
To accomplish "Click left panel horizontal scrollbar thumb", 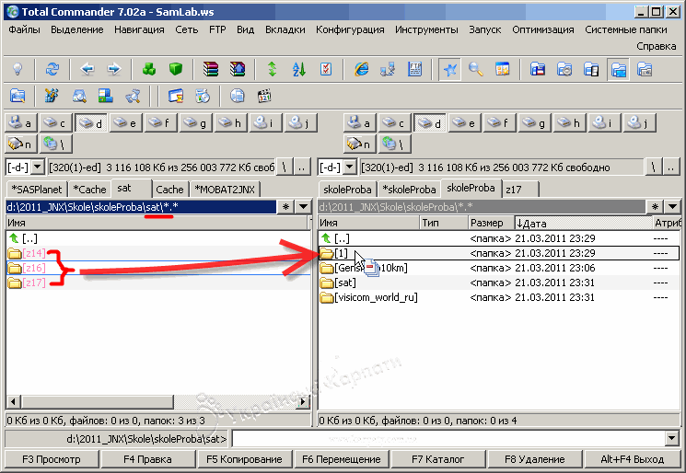I will click(x=97, y=401).
